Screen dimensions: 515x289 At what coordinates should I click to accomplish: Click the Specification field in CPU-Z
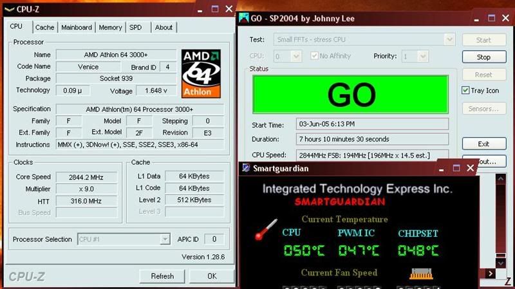(x=140, y=109)
